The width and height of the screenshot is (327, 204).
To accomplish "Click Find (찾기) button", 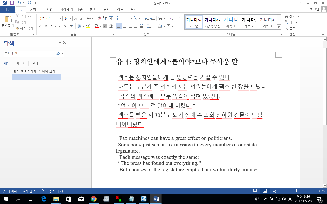I will (290, 16).
